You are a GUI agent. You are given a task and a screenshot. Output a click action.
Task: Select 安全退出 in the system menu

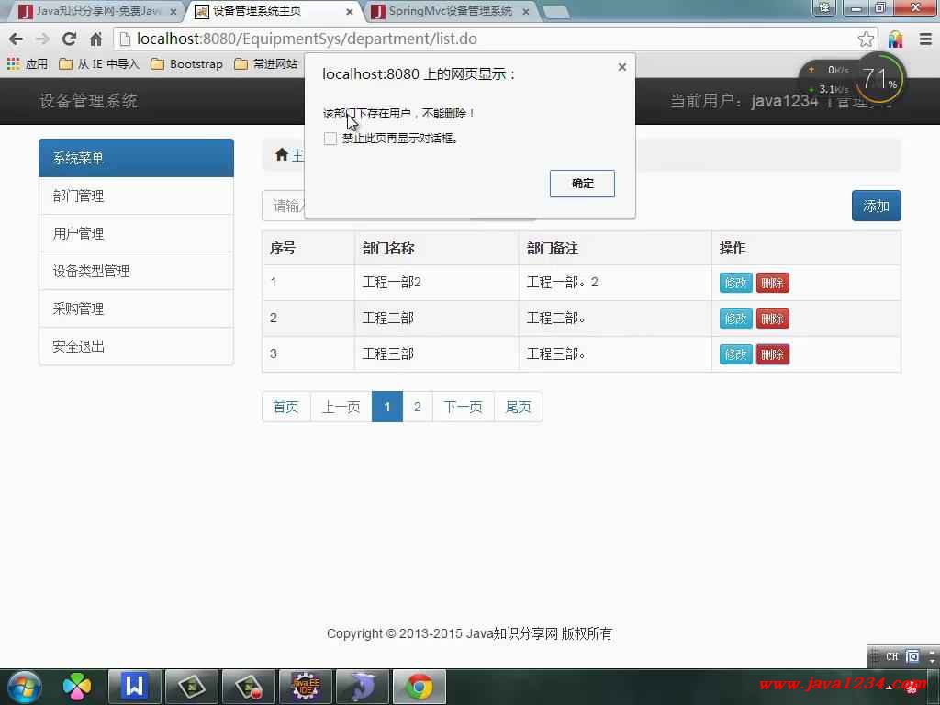tap(136, 346)
